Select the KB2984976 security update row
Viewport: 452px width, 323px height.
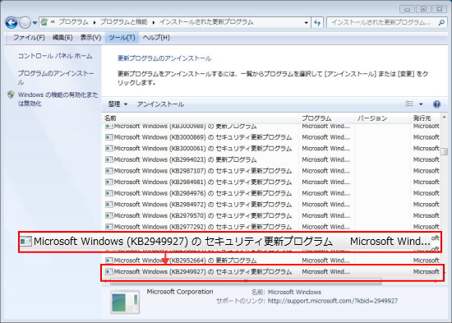[271, 193]
